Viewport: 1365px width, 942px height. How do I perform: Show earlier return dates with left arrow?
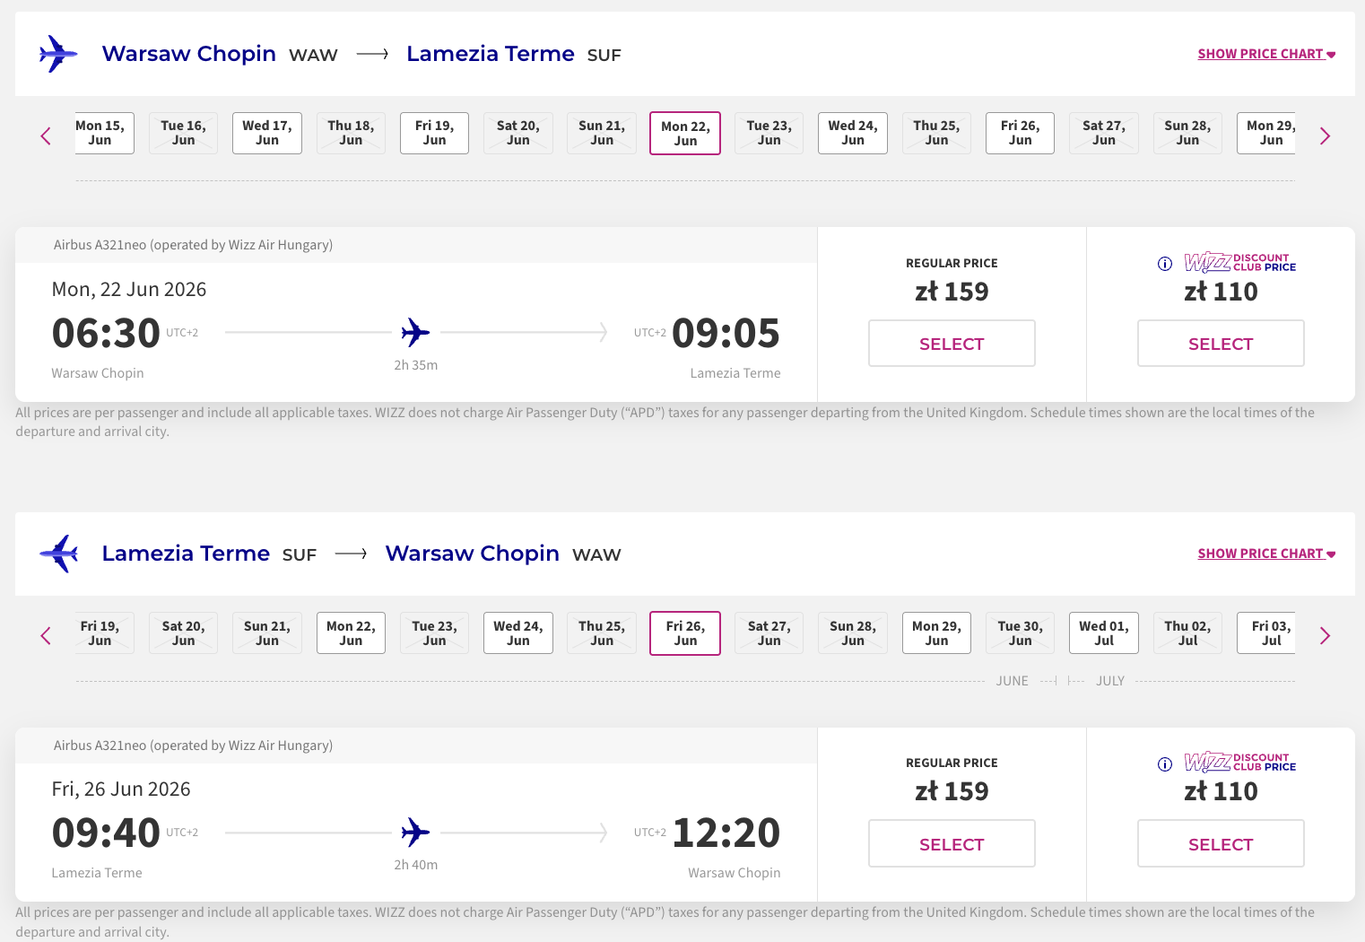pyautogui.click(x=46, y=636)
